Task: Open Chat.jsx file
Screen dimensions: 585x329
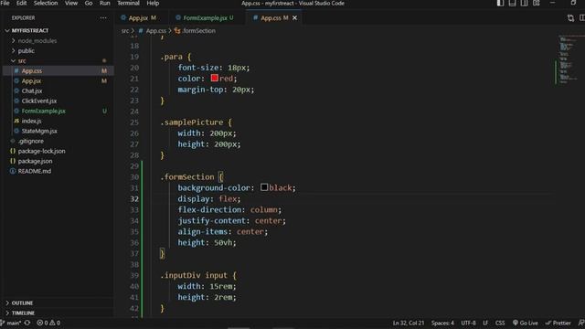Action: pos(32,91)
